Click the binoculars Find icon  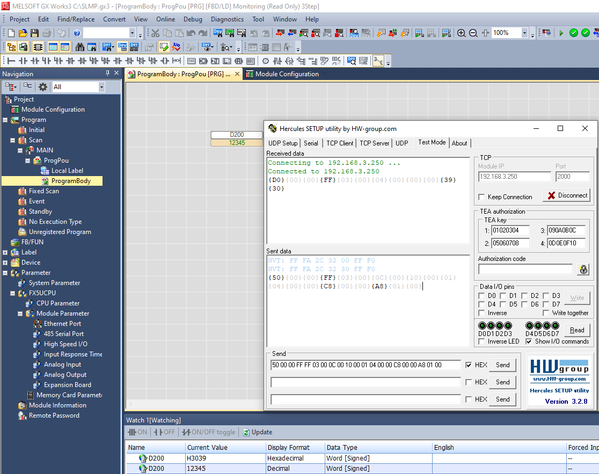coord(80,47)
